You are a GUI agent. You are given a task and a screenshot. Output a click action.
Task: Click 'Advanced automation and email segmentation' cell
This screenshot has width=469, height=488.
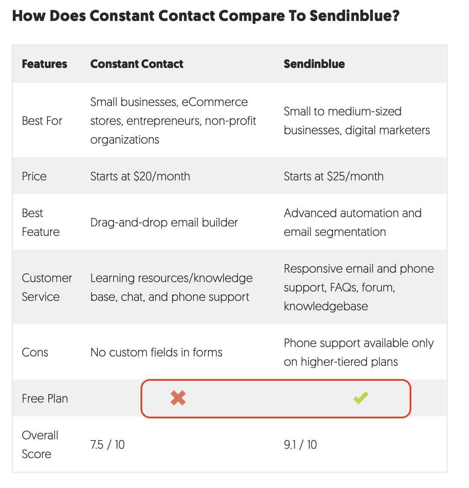pos(353,223)
